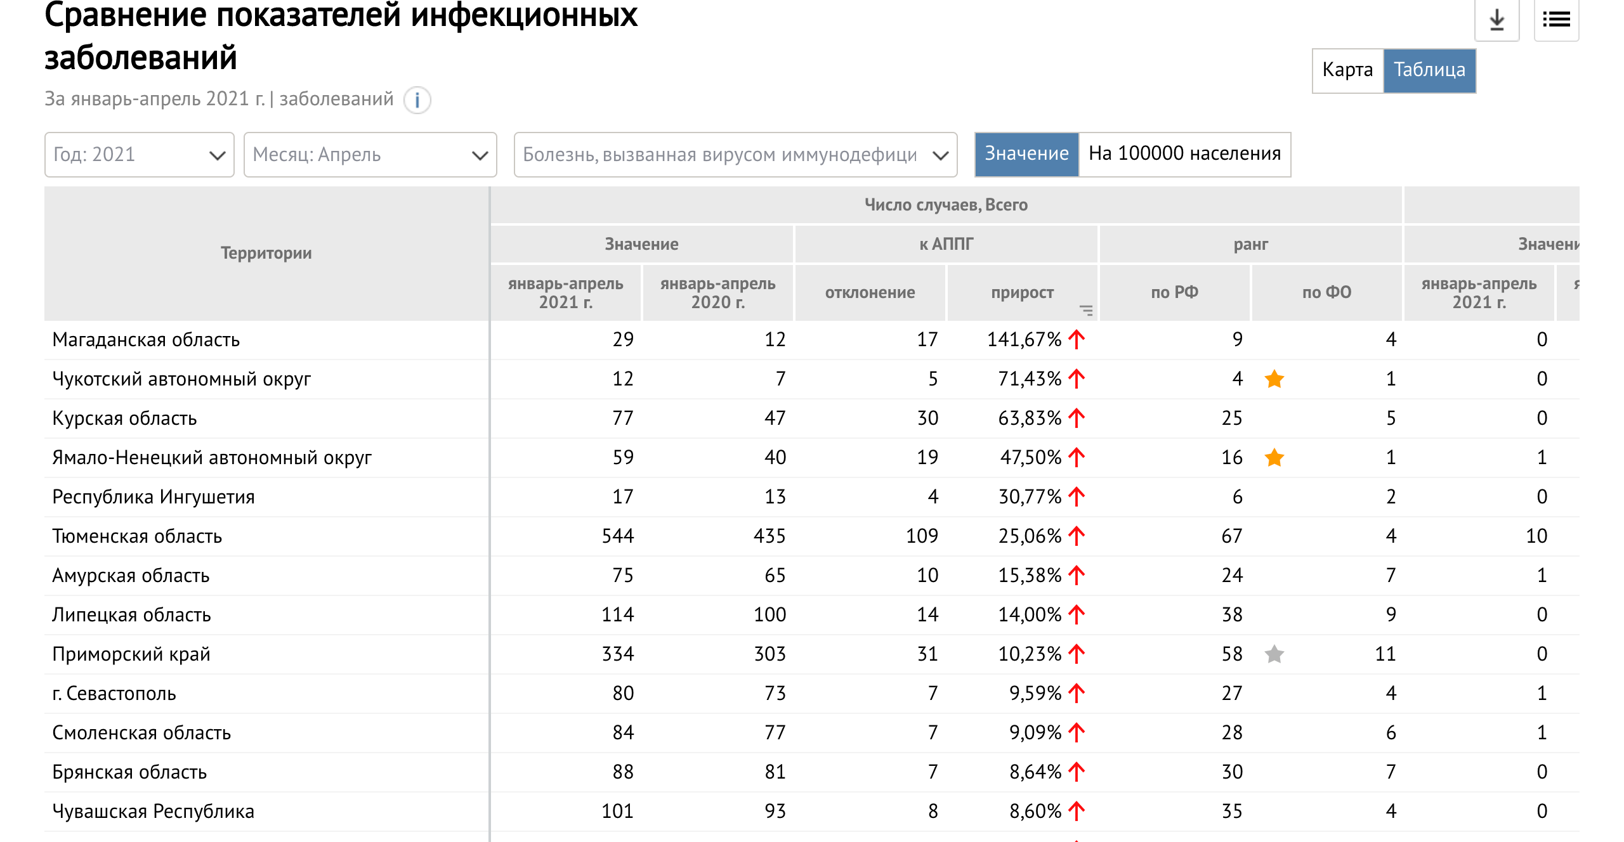Click the 141,67% growth value
The width and height of the screenshot is (1624, 842).
(x=1024, y=340)
